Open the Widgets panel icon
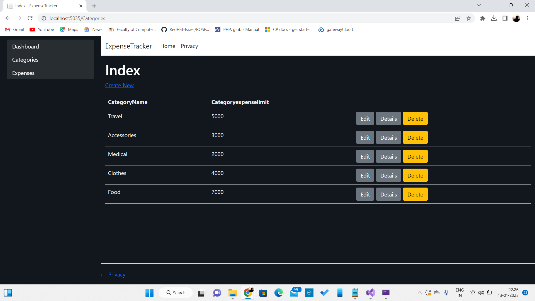535x301 pixels. [8, 293]
